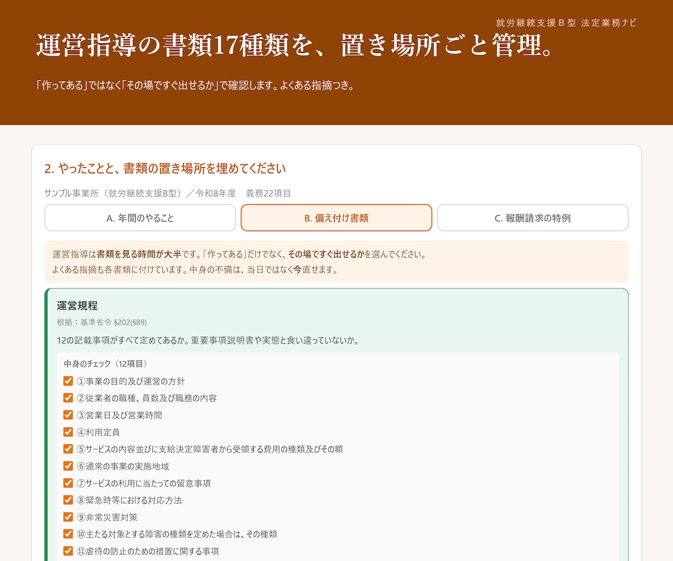
Task: Click notice line 運営指導は書類を見る時間が大半です
Action: click(x=239, y=254)
